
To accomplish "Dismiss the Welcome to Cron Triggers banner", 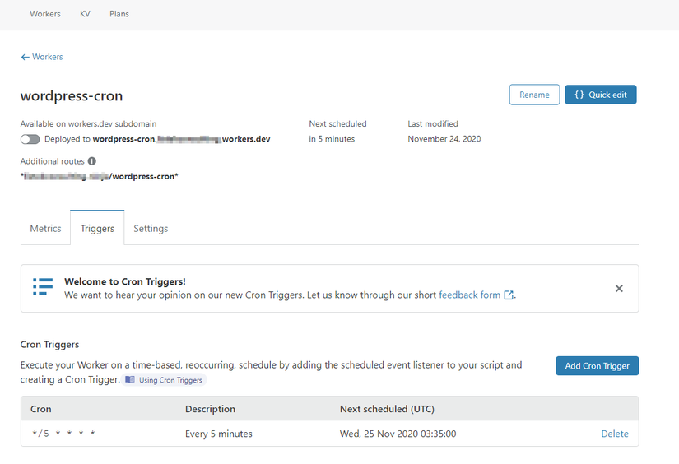I will 619,288.
